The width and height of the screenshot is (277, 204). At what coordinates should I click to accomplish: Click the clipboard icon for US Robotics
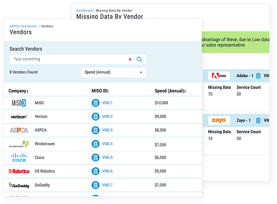click(x=96, y=171)
